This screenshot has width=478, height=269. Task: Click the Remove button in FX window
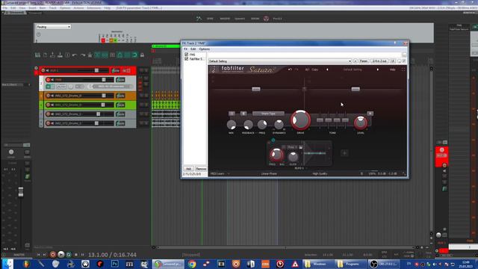click(201, 169)
